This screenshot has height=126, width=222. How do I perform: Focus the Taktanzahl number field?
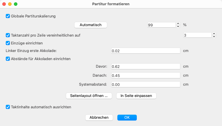(197, 35)
